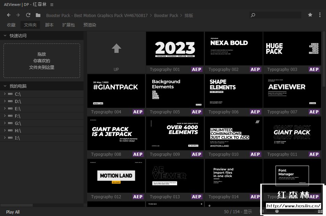Screen dimensions: 326x216
Task: Open the AEViewer hamburger panel menu
Action: click(52, 5)
